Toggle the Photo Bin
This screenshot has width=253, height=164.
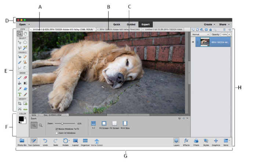point(22,142)
